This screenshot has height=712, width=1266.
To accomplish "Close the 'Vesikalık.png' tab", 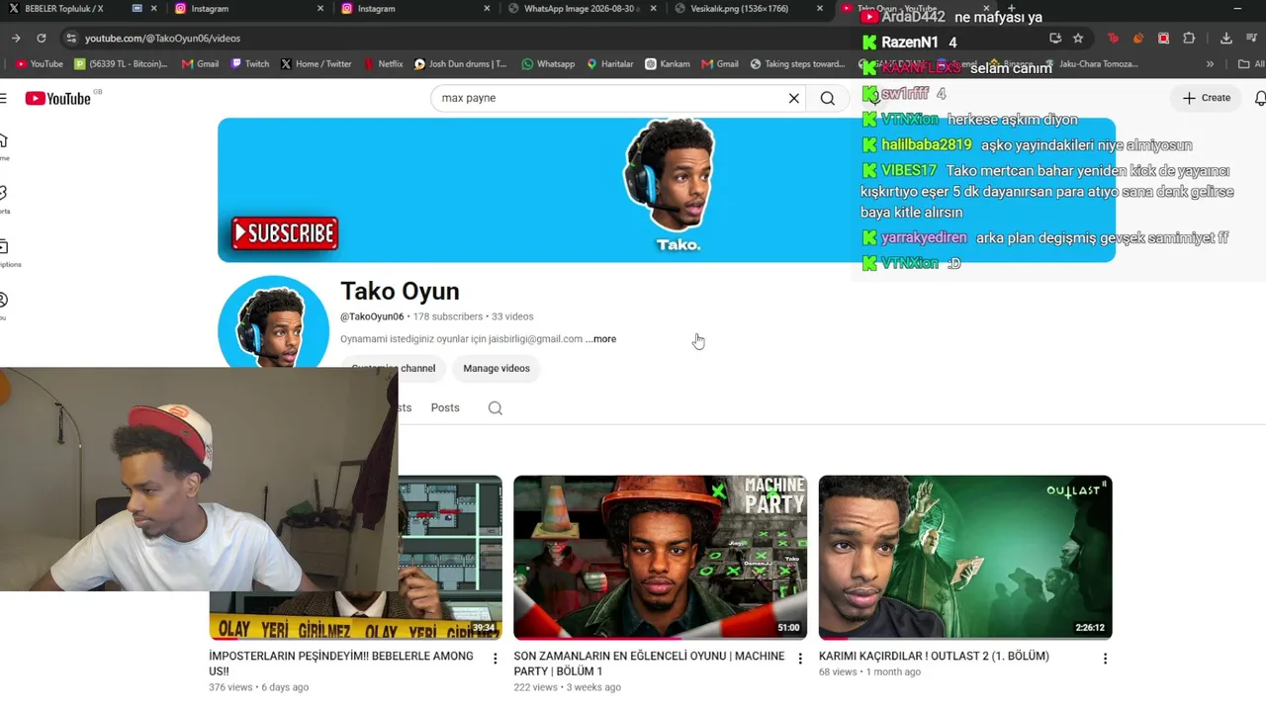I will tap(820, 9).
